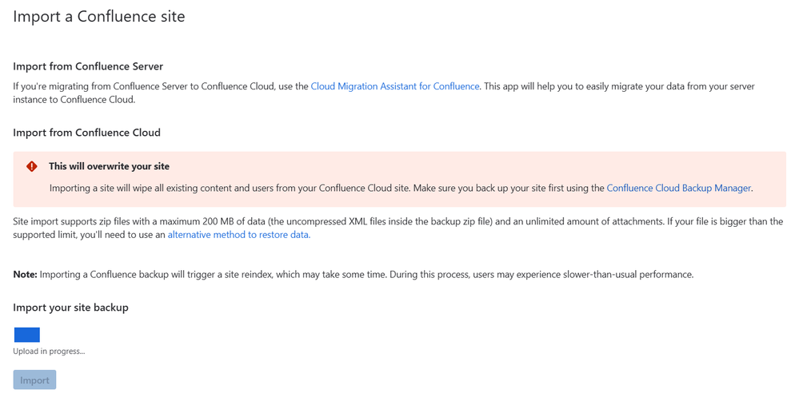Open Cloud Migration Assistant for Confluence link

(x=395, y=86)
